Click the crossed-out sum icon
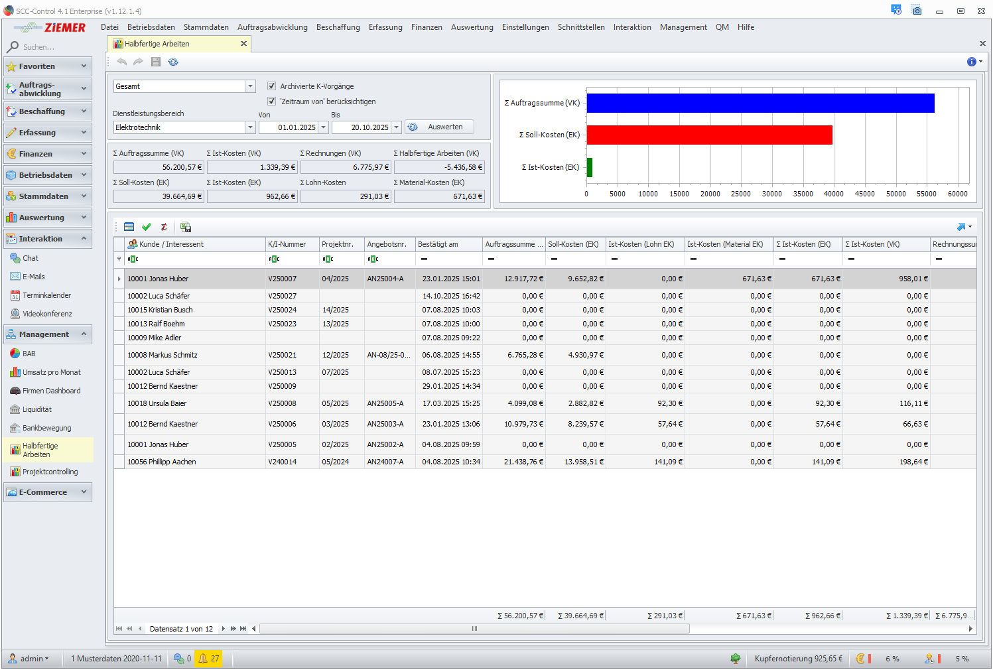Screen dimensions: 993x670 tap(164, 227)
